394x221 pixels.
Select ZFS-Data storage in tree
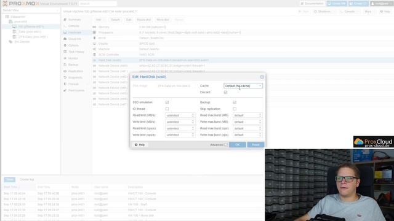click(x=33, y=37)
